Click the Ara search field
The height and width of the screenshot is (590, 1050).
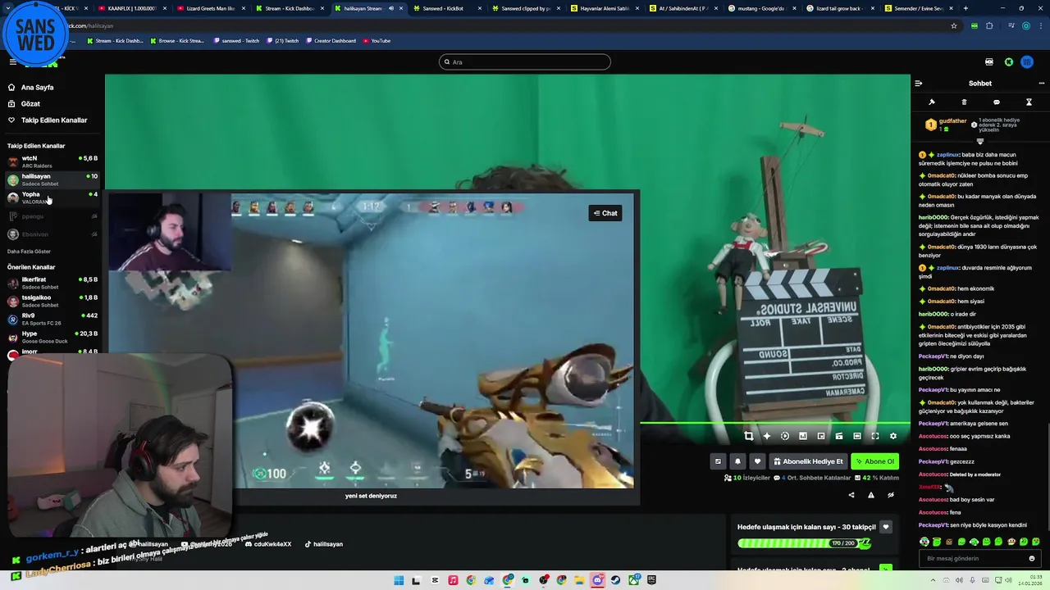click(x=525, y=61)
